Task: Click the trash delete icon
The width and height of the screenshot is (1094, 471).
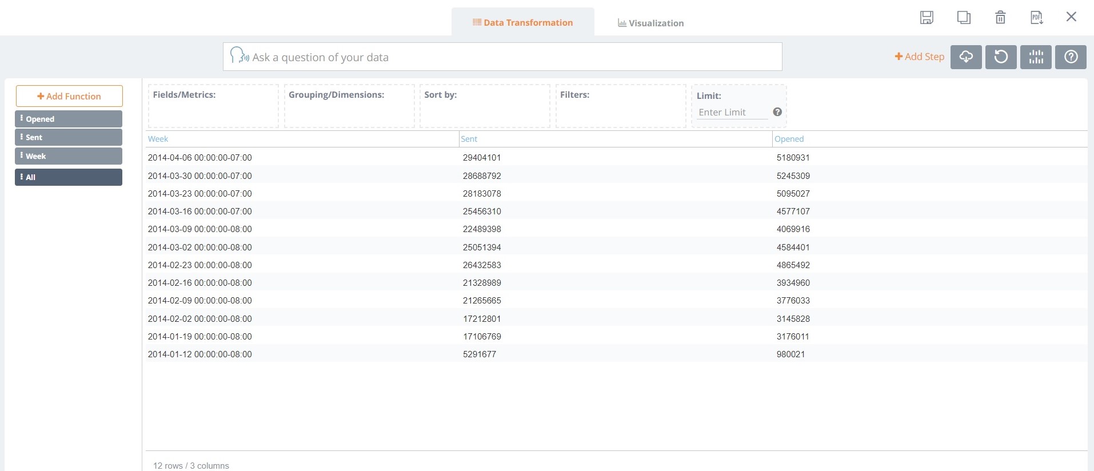Action: (1000, 18)
